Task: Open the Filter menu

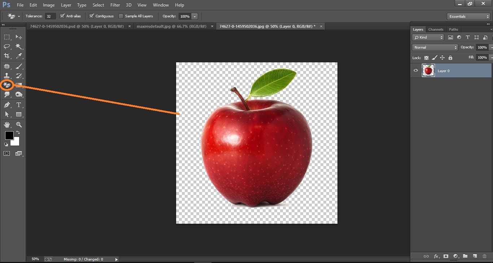Action: 115,5
